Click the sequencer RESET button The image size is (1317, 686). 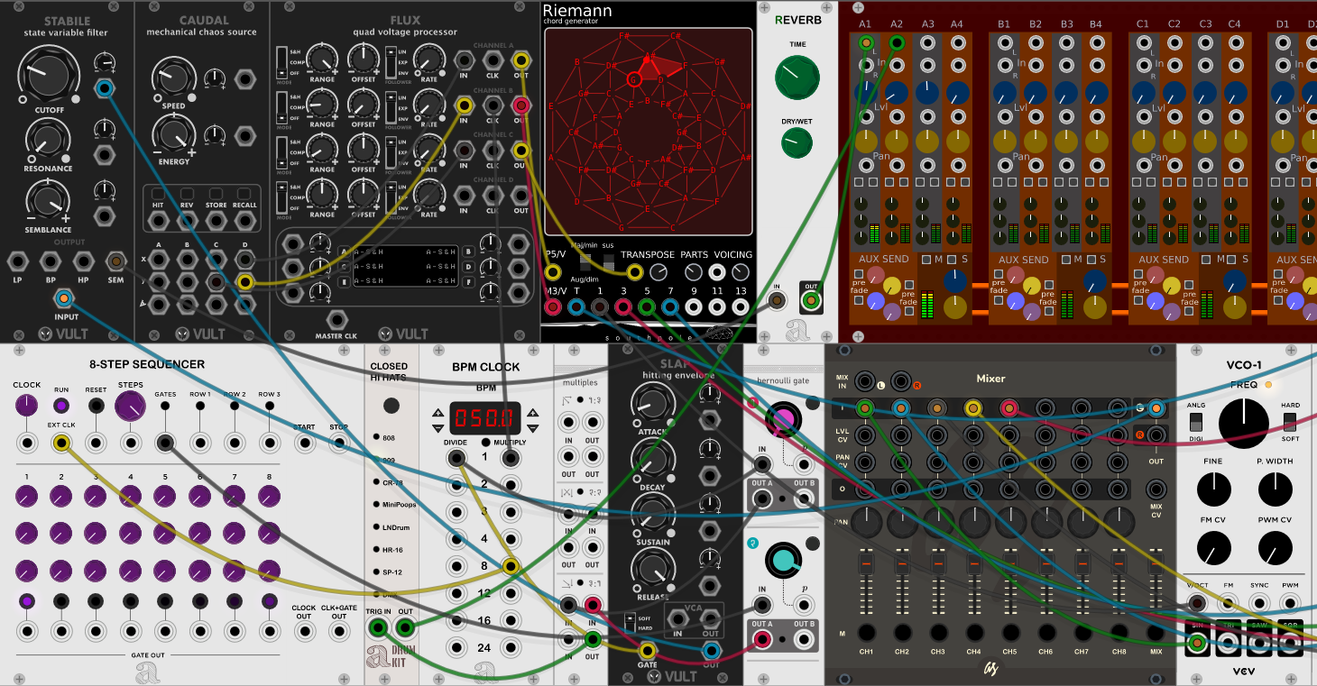(96, 405)
